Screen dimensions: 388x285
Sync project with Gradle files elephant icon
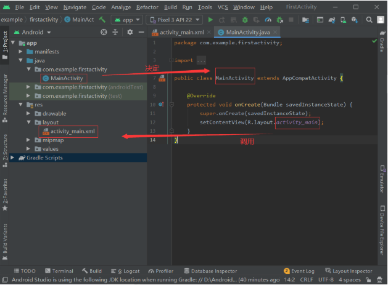click(332, 20)
